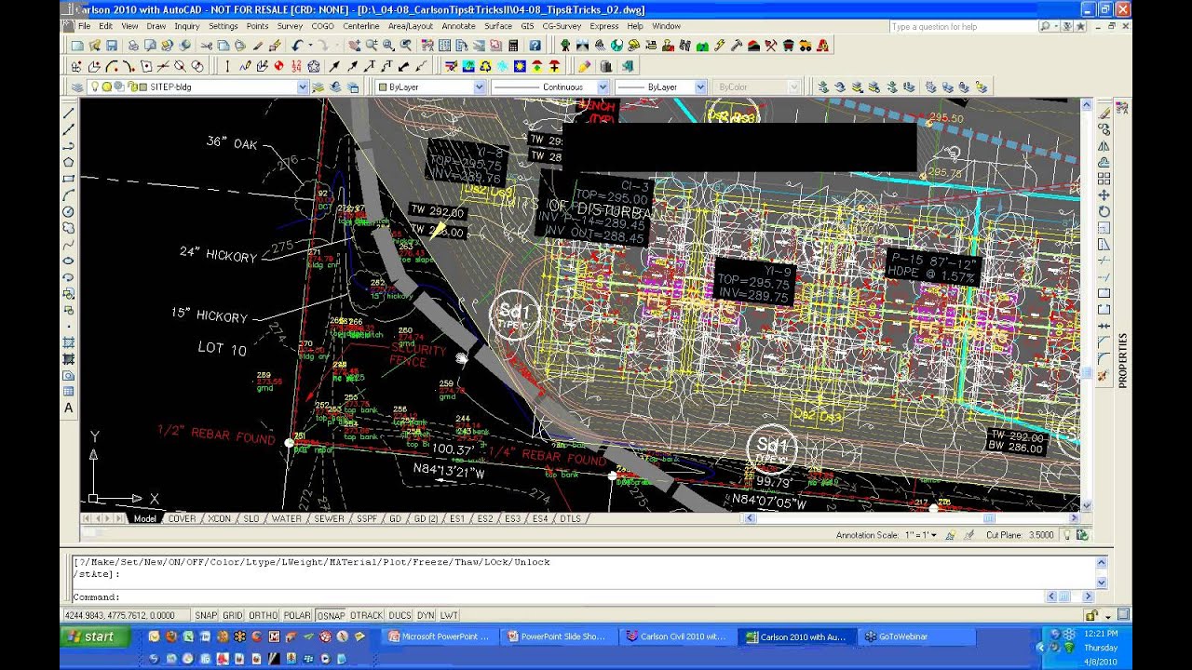
Task: Switch to the COVER layout tab
Action: tap(182, 518)
